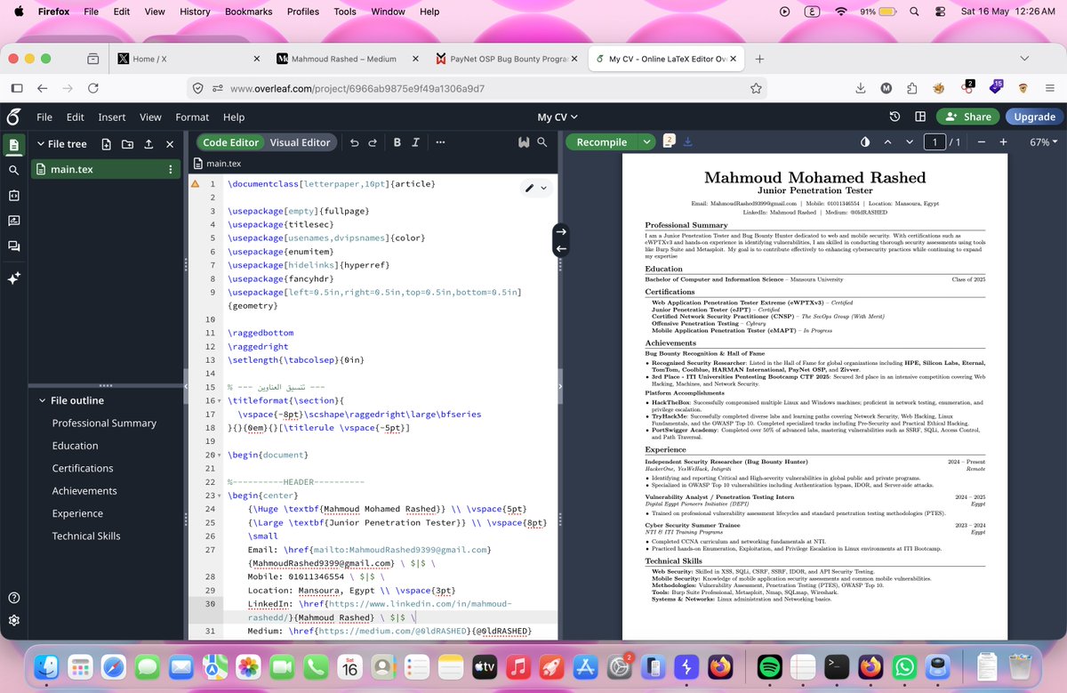Search within the editor document
The image size is (1067, 693).
(x=543, y=142)
